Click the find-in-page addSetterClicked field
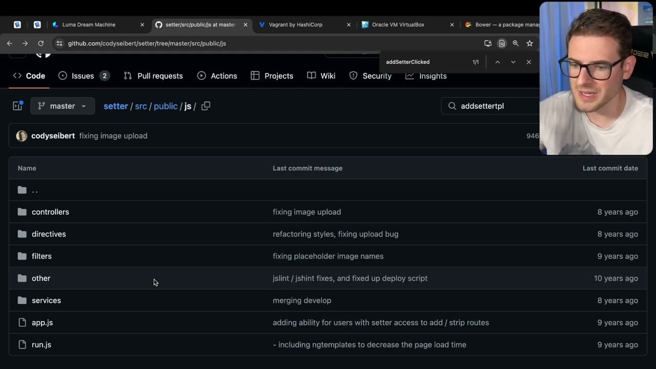Image resolution: width=656 pixels, height=369 pixels. (425, 62)
